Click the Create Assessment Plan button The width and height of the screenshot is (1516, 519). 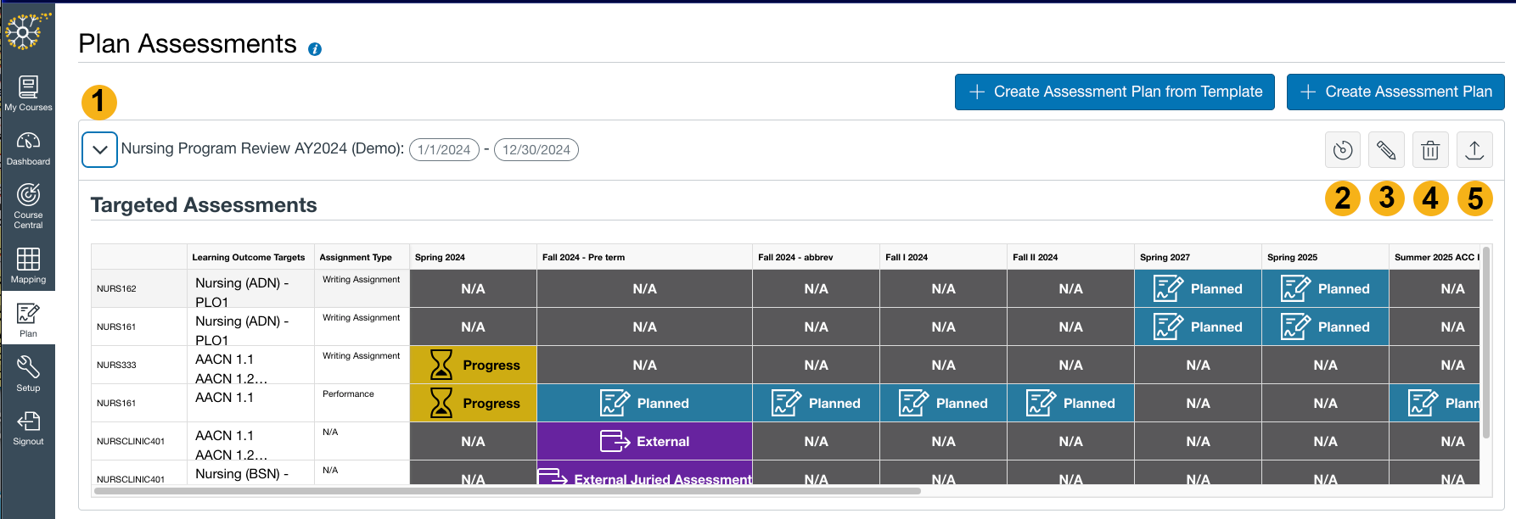[1395, 92]
